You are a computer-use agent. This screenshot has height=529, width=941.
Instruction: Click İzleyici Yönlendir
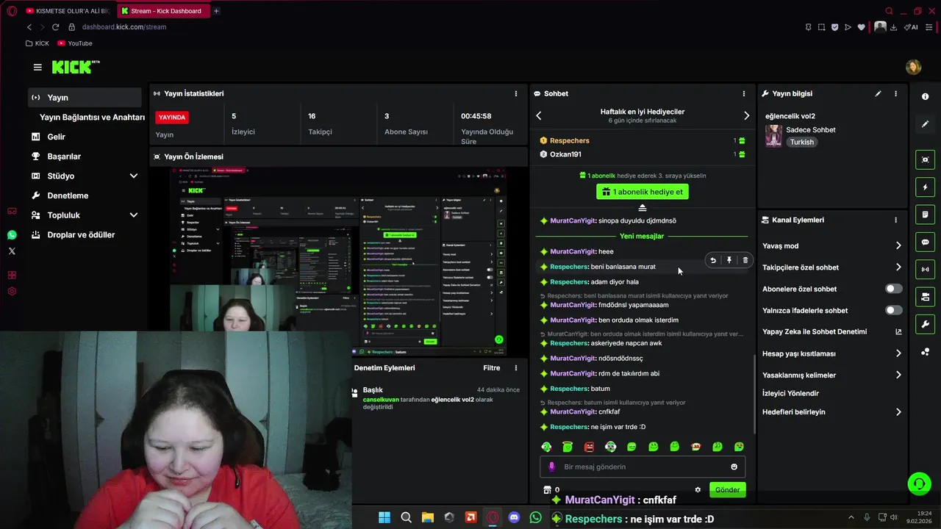tap(790, 394)
